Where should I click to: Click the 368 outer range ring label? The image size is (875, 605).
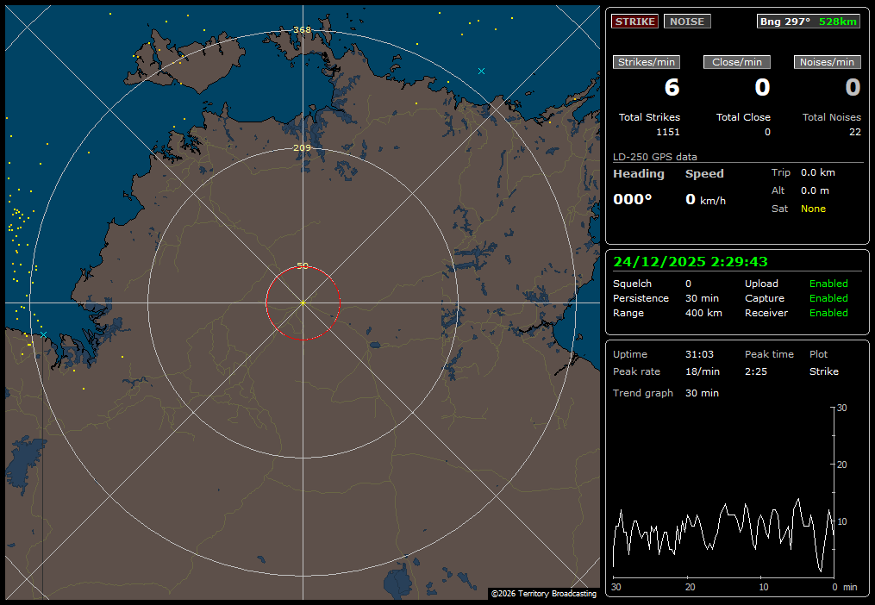point(302,29)
